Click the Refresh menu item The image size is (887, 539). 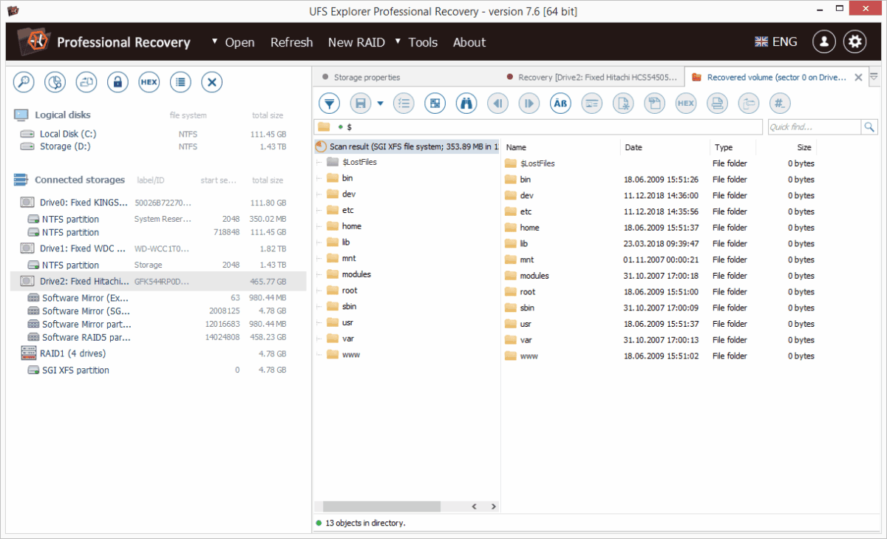tap(291, 42)
